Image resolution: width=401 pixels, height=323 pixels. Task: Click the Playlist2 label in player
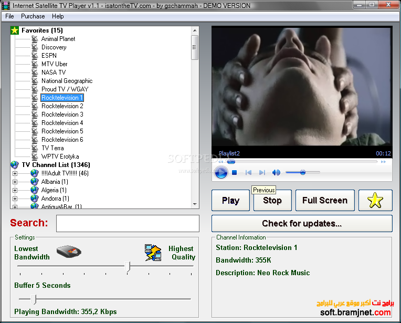pos(229,153)
